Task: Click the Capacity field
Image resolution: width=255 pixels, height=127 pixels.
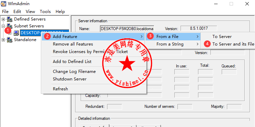Action: tap(135, 95)
